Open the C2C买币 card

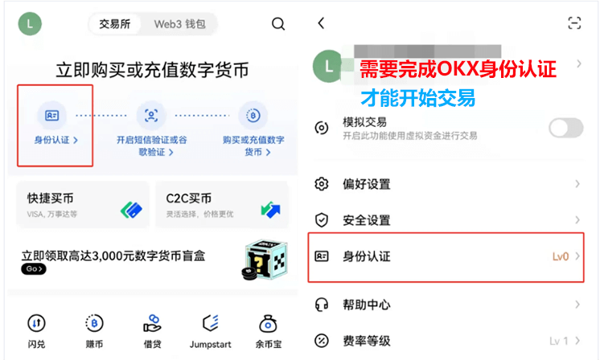tap(222, 205)
